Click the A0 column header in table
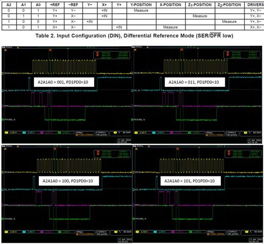Image resolution: width=264 pixels, height=244 pixels. pos(38,5)
